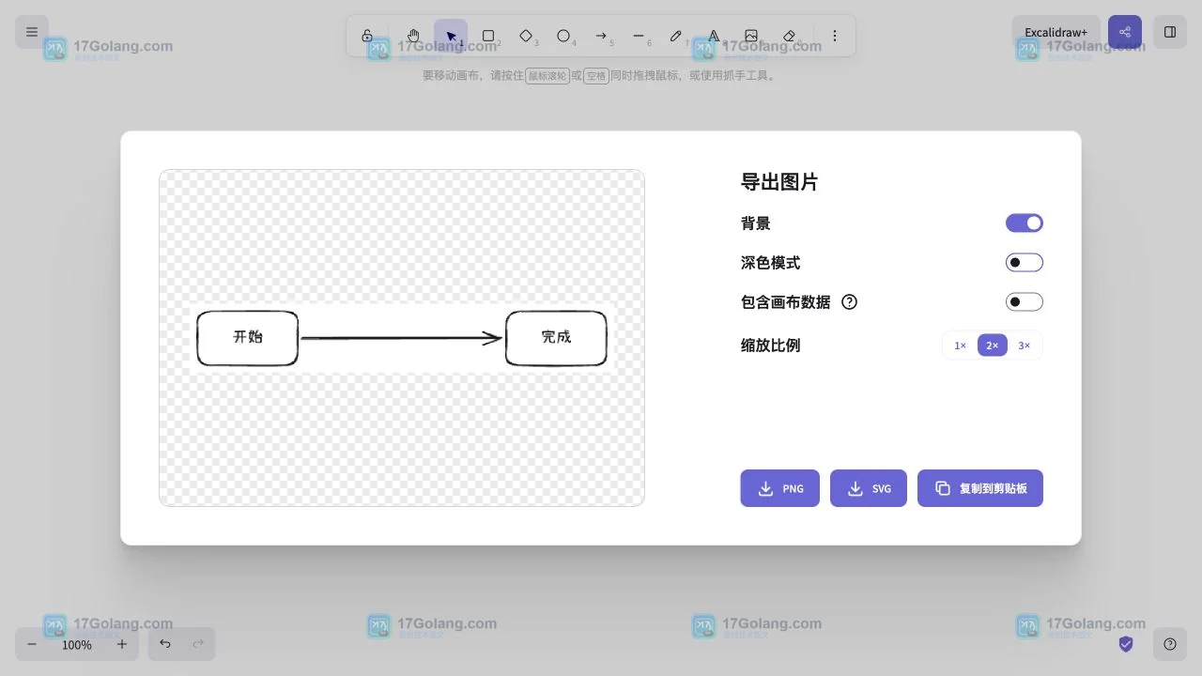Select the pencil freedraw tool
The image size is (1202, 676).
point(676,36)
